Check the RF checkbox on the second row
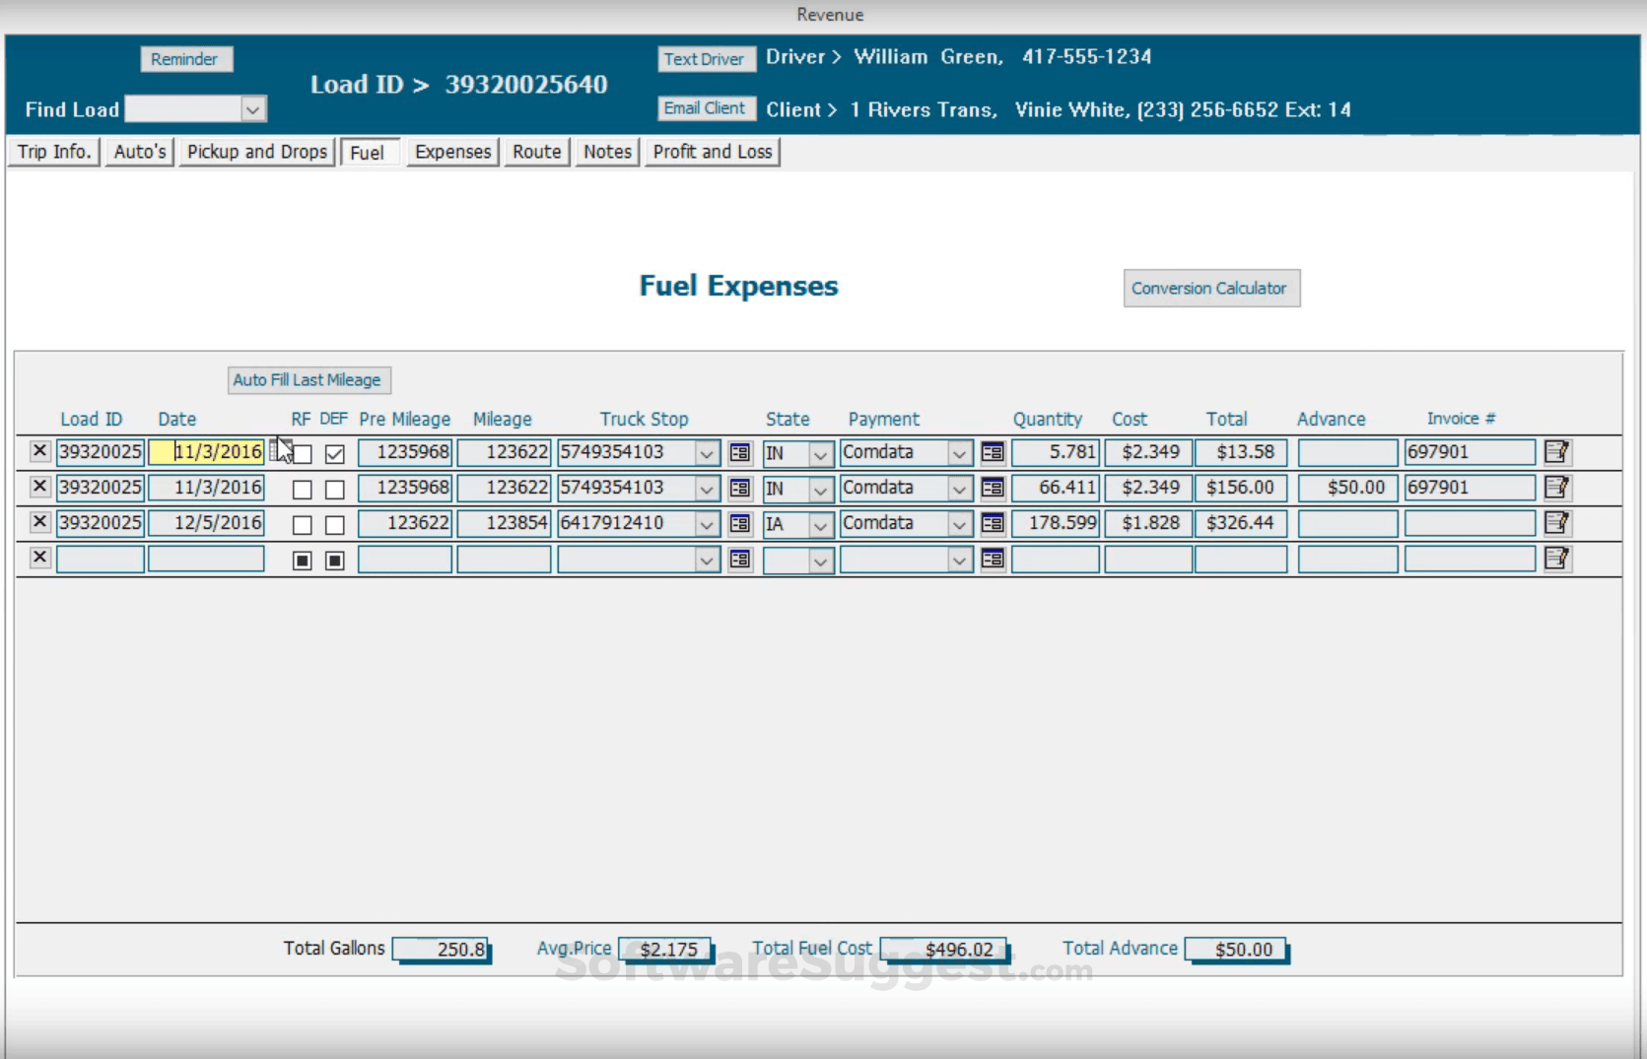 [302, 489]
